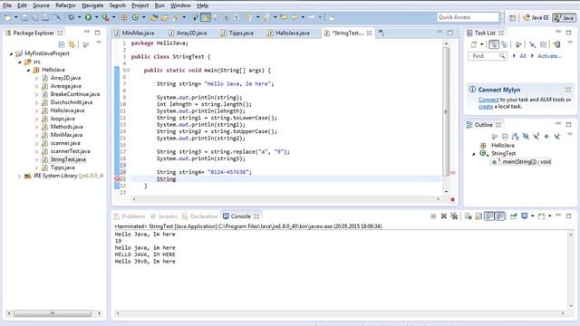The width and height of the screenshot is (580, 326).
Task: Select the Java perspective button
Action: tap(564, 18)
